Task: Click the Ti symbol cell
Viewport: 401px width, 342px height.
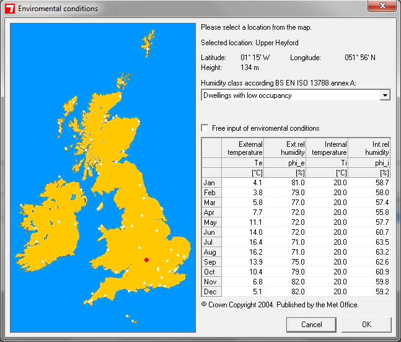Action: pos(327,163)
